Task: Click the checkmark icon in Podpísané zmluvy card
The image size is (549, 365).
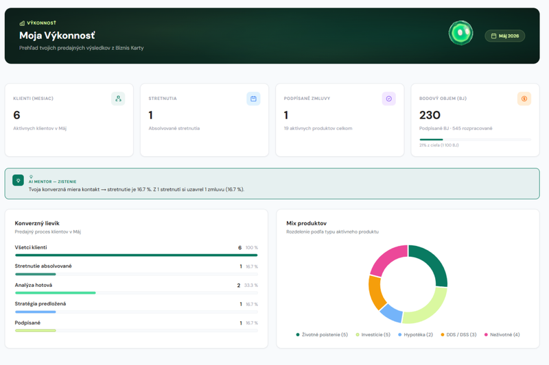Action: (x=388, y=99)
